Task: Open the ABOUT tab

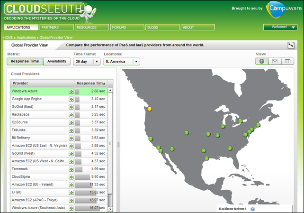Action: [x=198, y=27]
